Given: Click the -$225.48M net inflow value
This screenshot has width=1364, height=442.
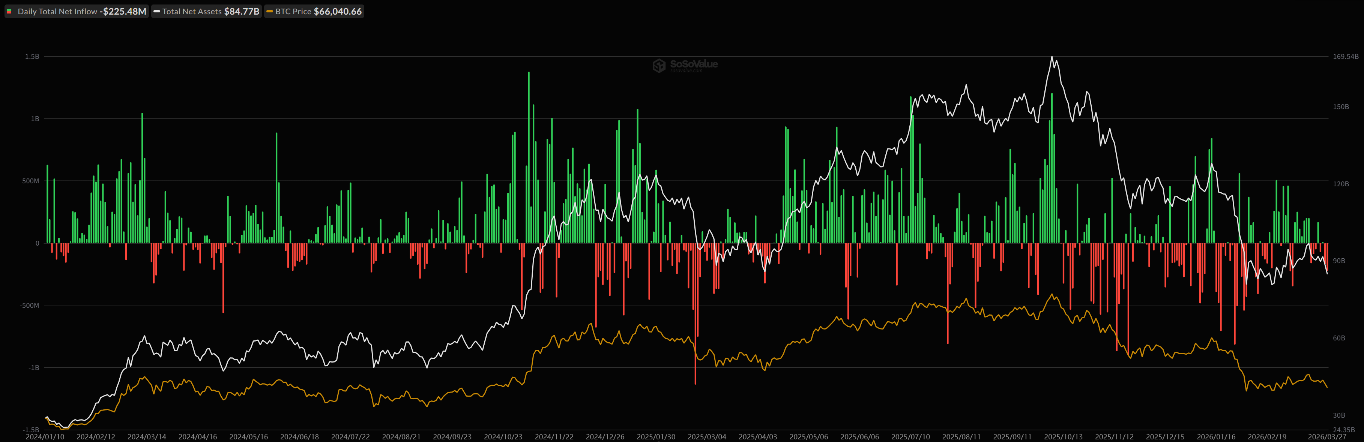Looking at the screenshot, I should [x=123, y=11].
